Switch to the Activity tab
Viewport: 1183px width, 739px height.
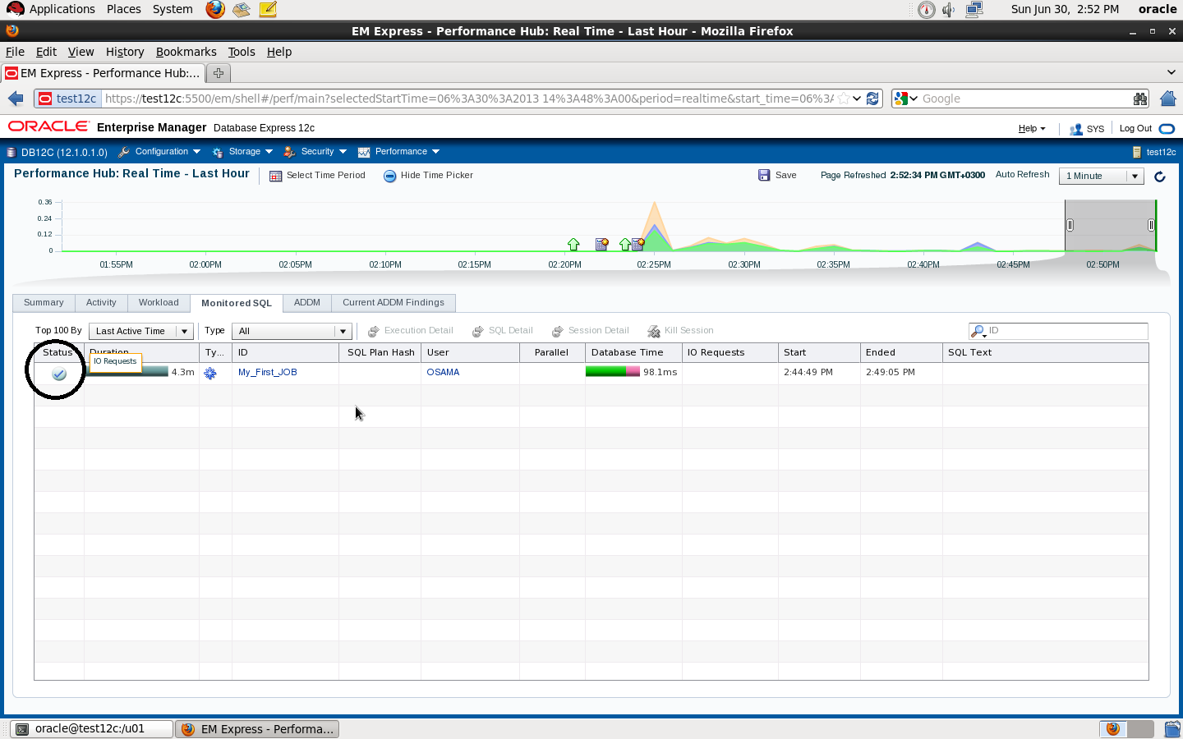pyautogui.click(x=101, y=303)
